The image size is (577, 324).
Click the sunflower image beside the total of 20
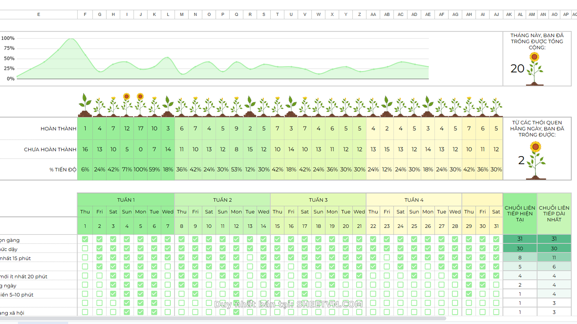534,69
